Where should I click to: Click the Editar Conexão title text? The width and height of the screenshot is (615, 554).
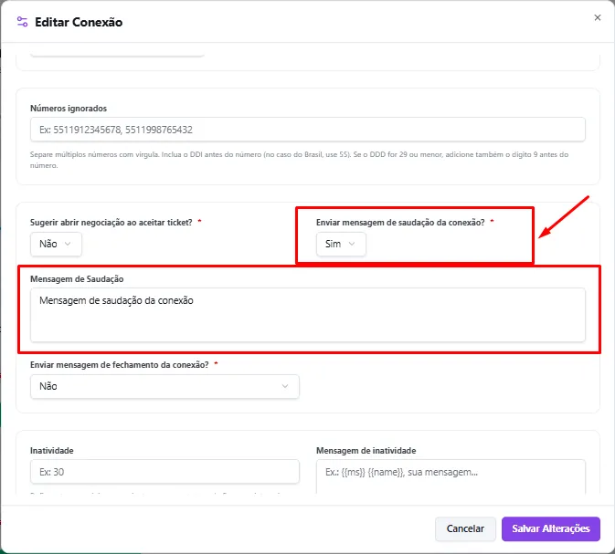(79, 22)
